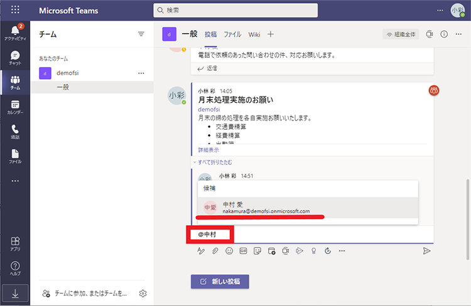Select the 一般 channel in team list
Screen dimensions: 471x306
[92, 87]
